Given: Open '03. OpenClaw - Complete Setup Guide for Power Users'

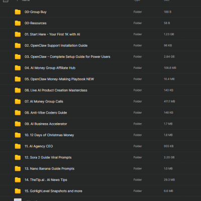Looking at the screenshot, I should click(x=67, y=57).
